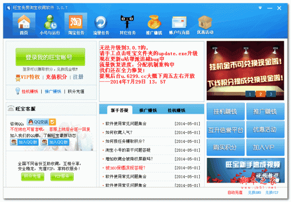Click the second 加入QQ群 button
This screenshot has height=202, width=291.
55,142
